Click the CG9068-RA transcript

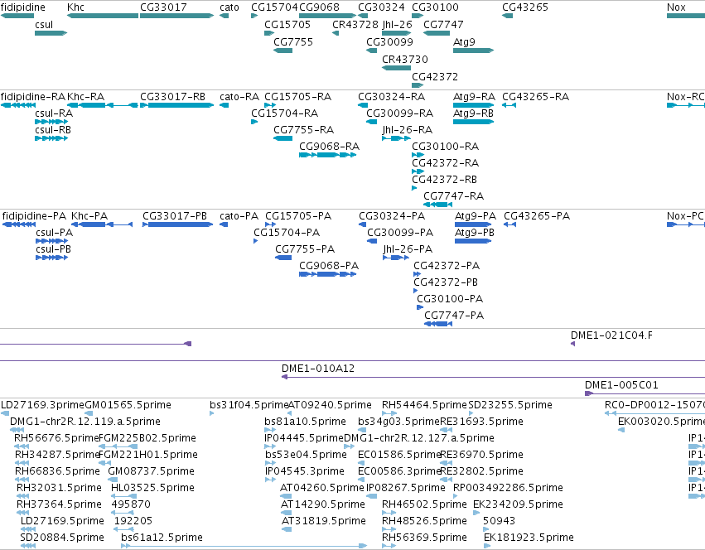328,155
